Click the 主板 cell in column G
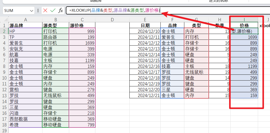 coord(196,66)
